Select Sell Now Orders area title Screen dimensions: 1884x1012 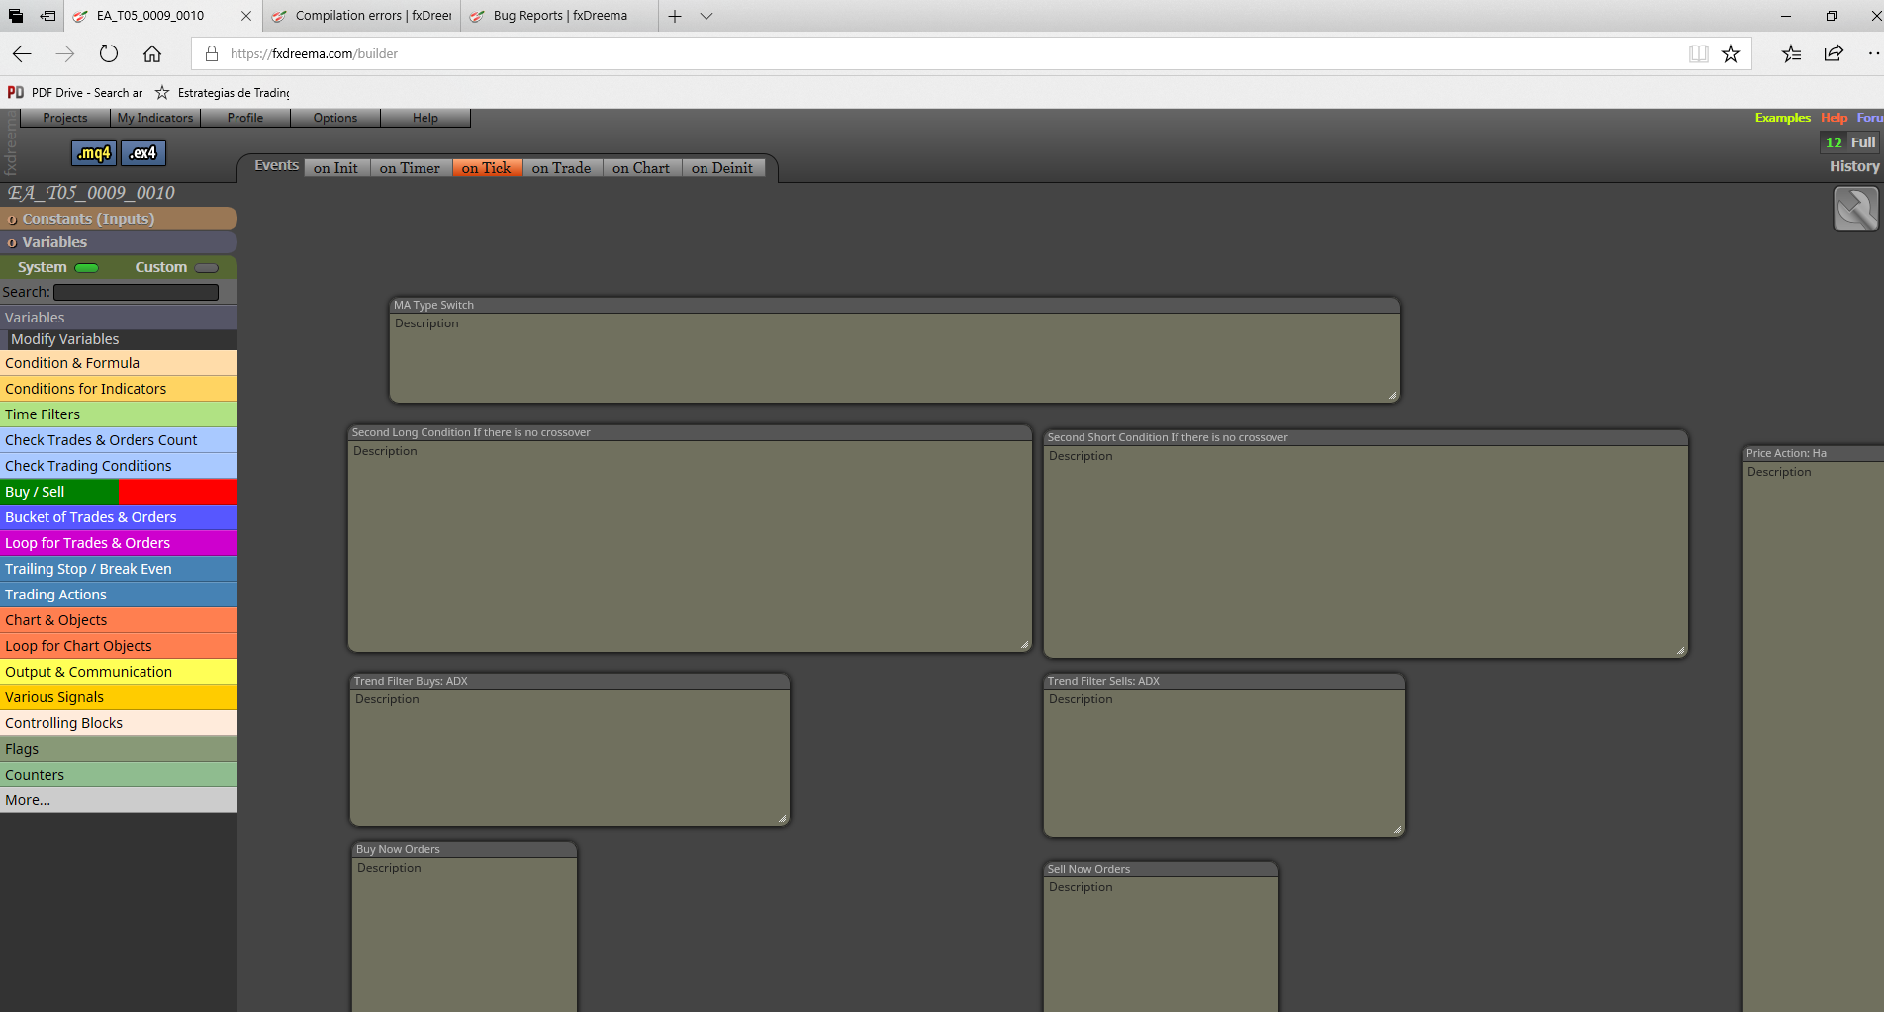pos(1088,869)
